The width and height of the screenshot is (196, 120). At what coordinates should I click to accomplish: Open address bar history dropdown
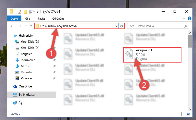(116, 26)
